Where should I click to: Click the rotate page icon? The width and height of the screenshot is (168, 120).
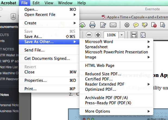coord(163,25)
